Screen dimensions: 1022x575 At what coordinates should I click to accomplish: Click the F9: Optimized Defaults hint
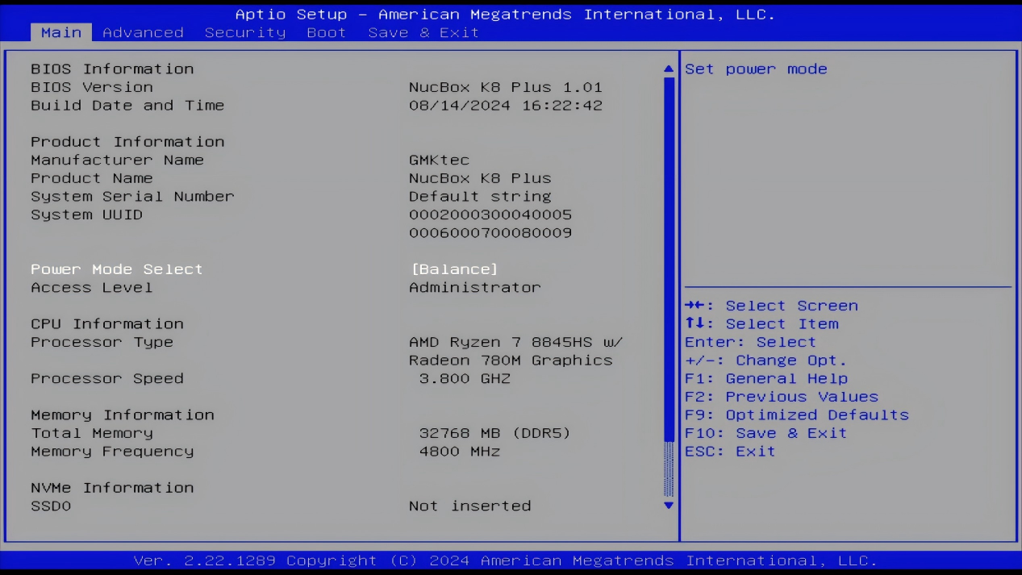(x=796, y=415)
